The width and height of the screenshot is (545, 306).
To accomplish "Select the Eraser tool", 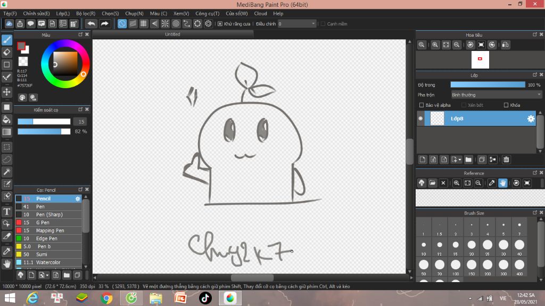I will (6, 53).
